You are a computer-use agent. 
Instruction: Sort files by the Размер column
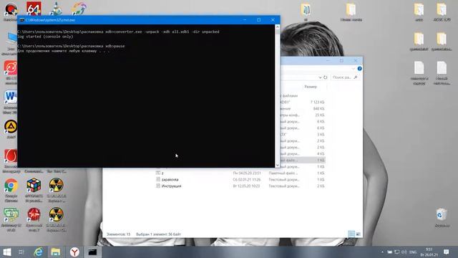click(x=311, y=87)
